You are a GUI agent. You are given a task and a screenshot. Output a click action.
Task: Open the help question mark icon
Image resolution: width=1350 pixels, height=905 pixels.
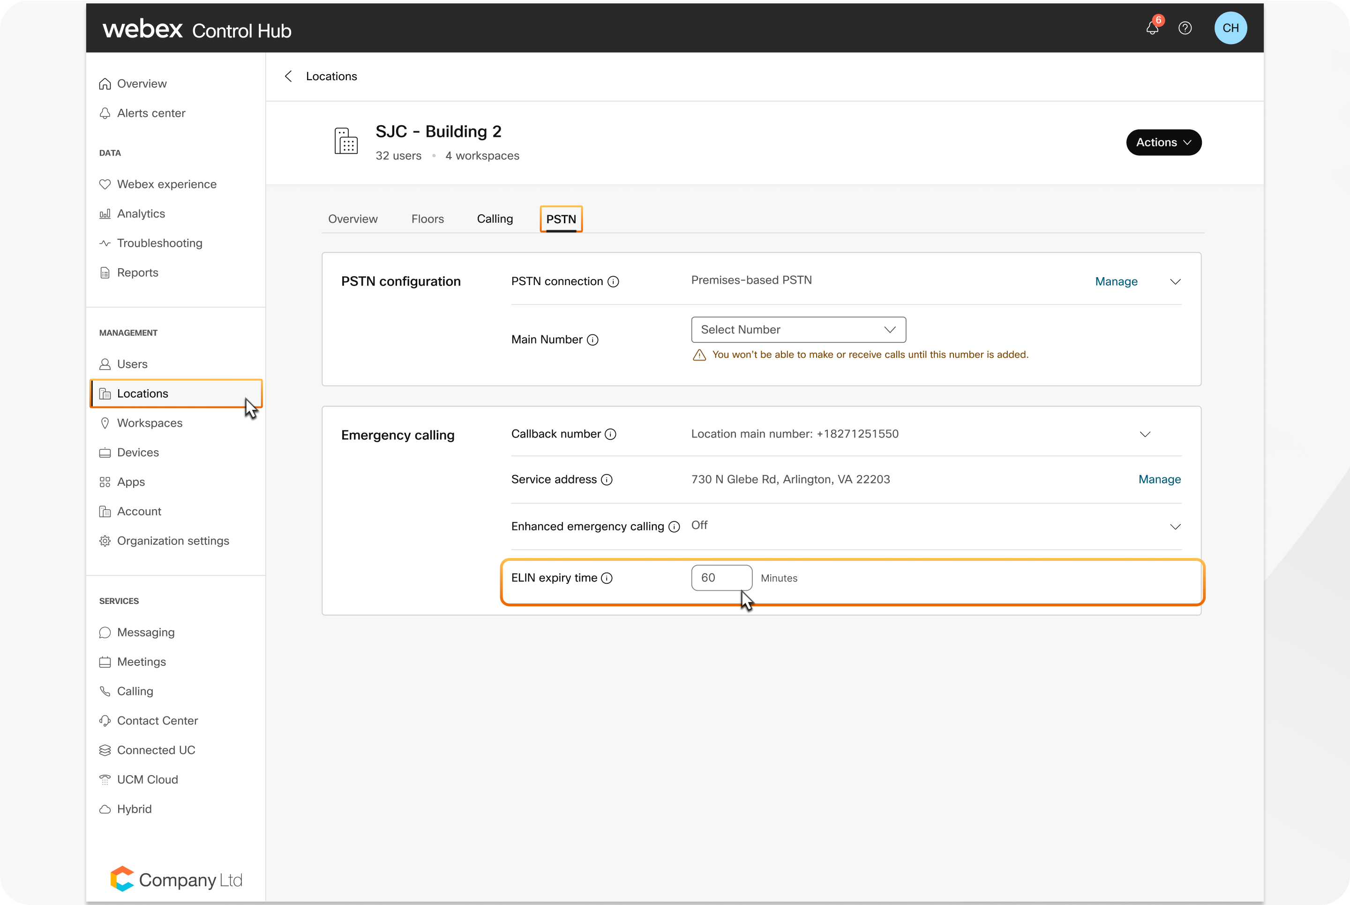click(x=1185, y=28)
